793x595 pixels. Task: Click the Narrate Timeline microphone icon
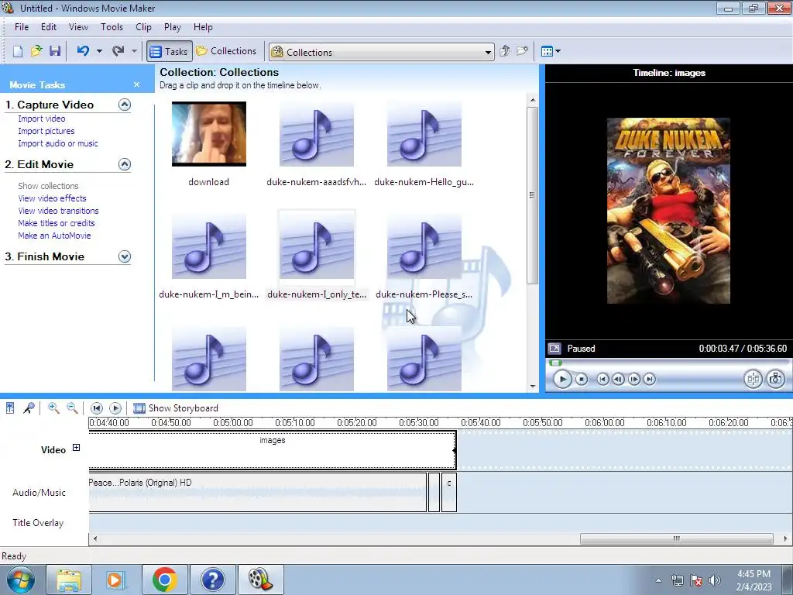(x=29, y=408)
